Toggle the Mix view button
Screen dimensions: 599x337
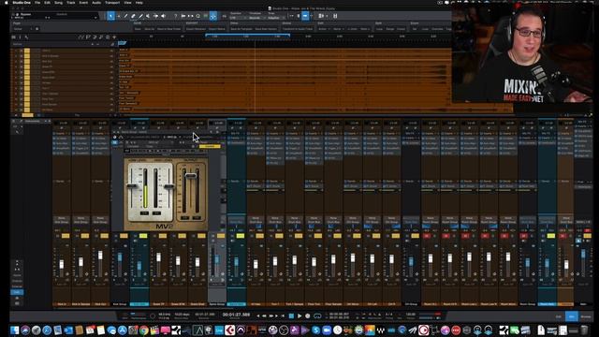point(572,316)
